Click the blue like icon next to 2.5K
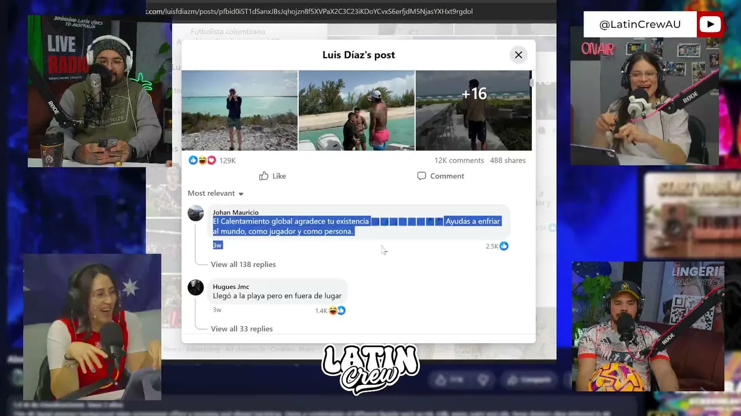This screenshot has height=416, width=741. pyautogui.click(x=504, y=246)
